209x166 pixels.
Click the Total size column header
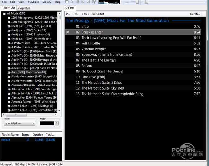pos(50,135)
